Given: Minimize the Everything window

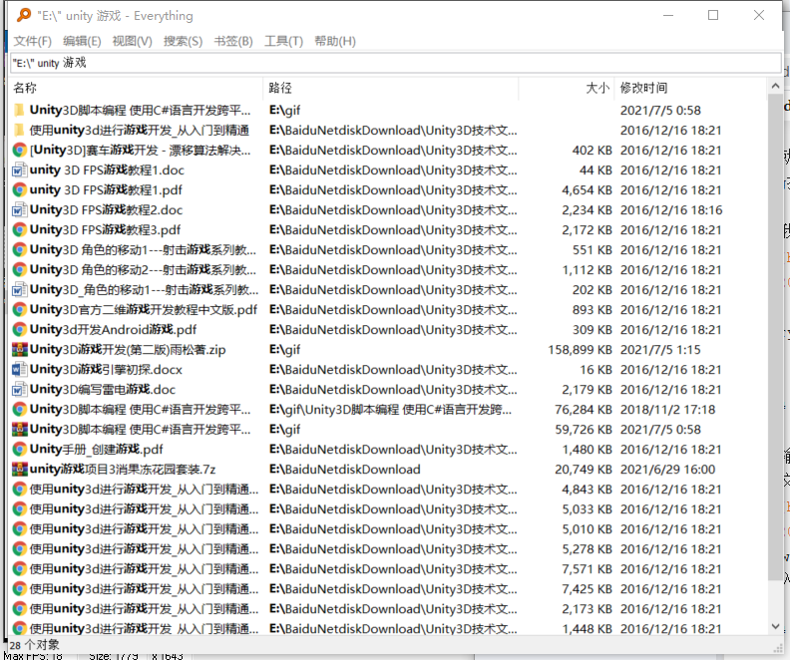Looking at the screenshot, I should tap(668, 15).
